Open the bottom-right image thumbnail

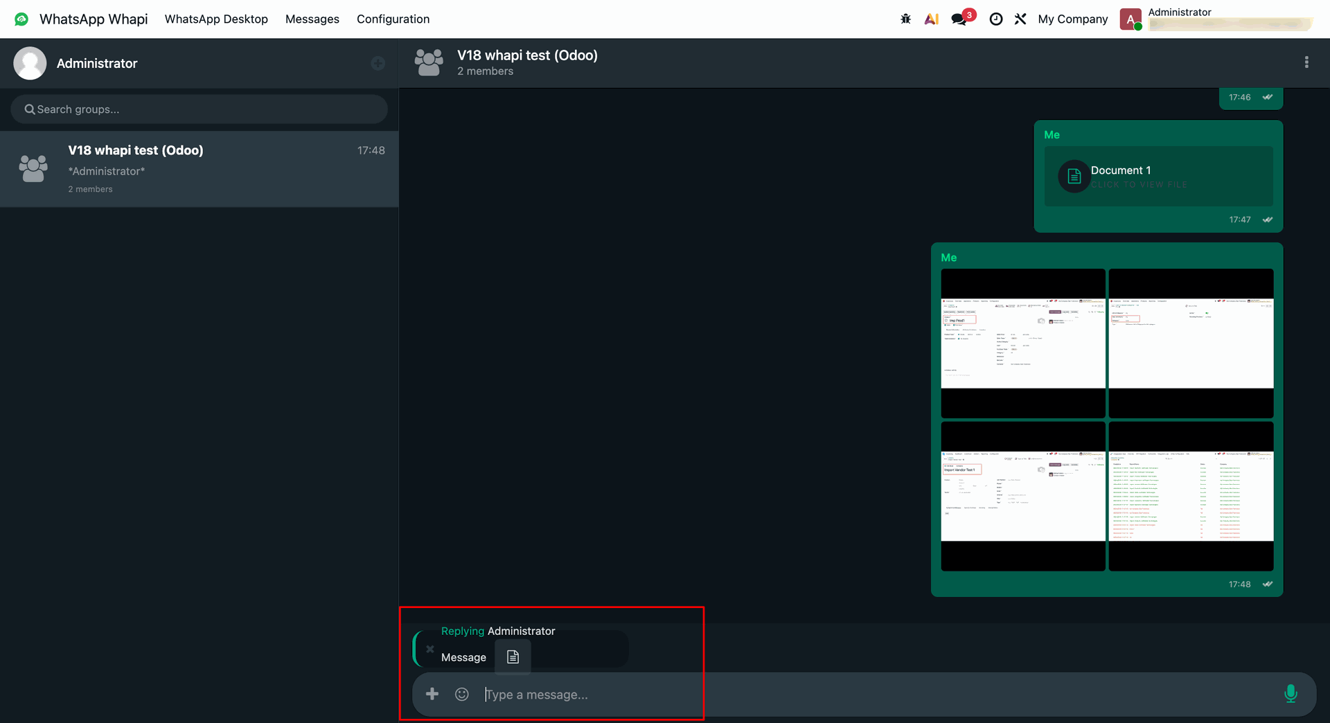pyautogui.click(x=1191, y=496)
